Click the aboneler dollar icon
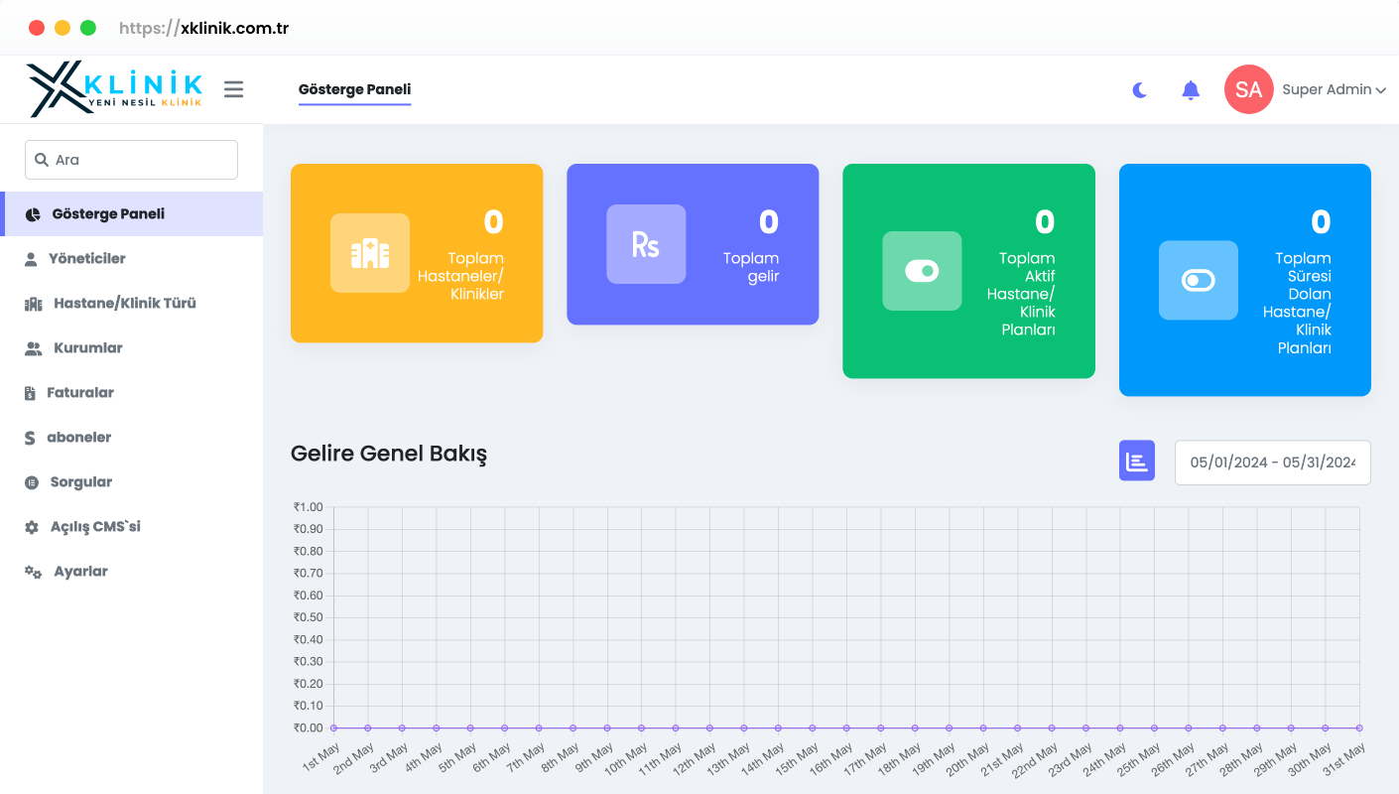 click(30, 438)
